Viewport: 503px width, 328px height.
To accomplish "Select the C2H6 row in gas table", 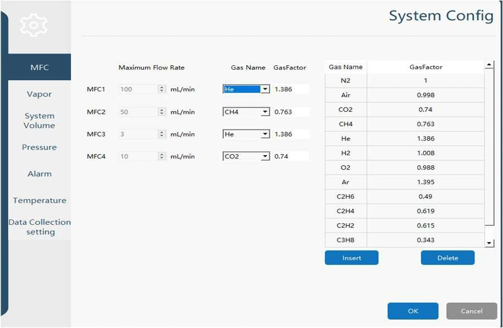I will coord(404,197).
